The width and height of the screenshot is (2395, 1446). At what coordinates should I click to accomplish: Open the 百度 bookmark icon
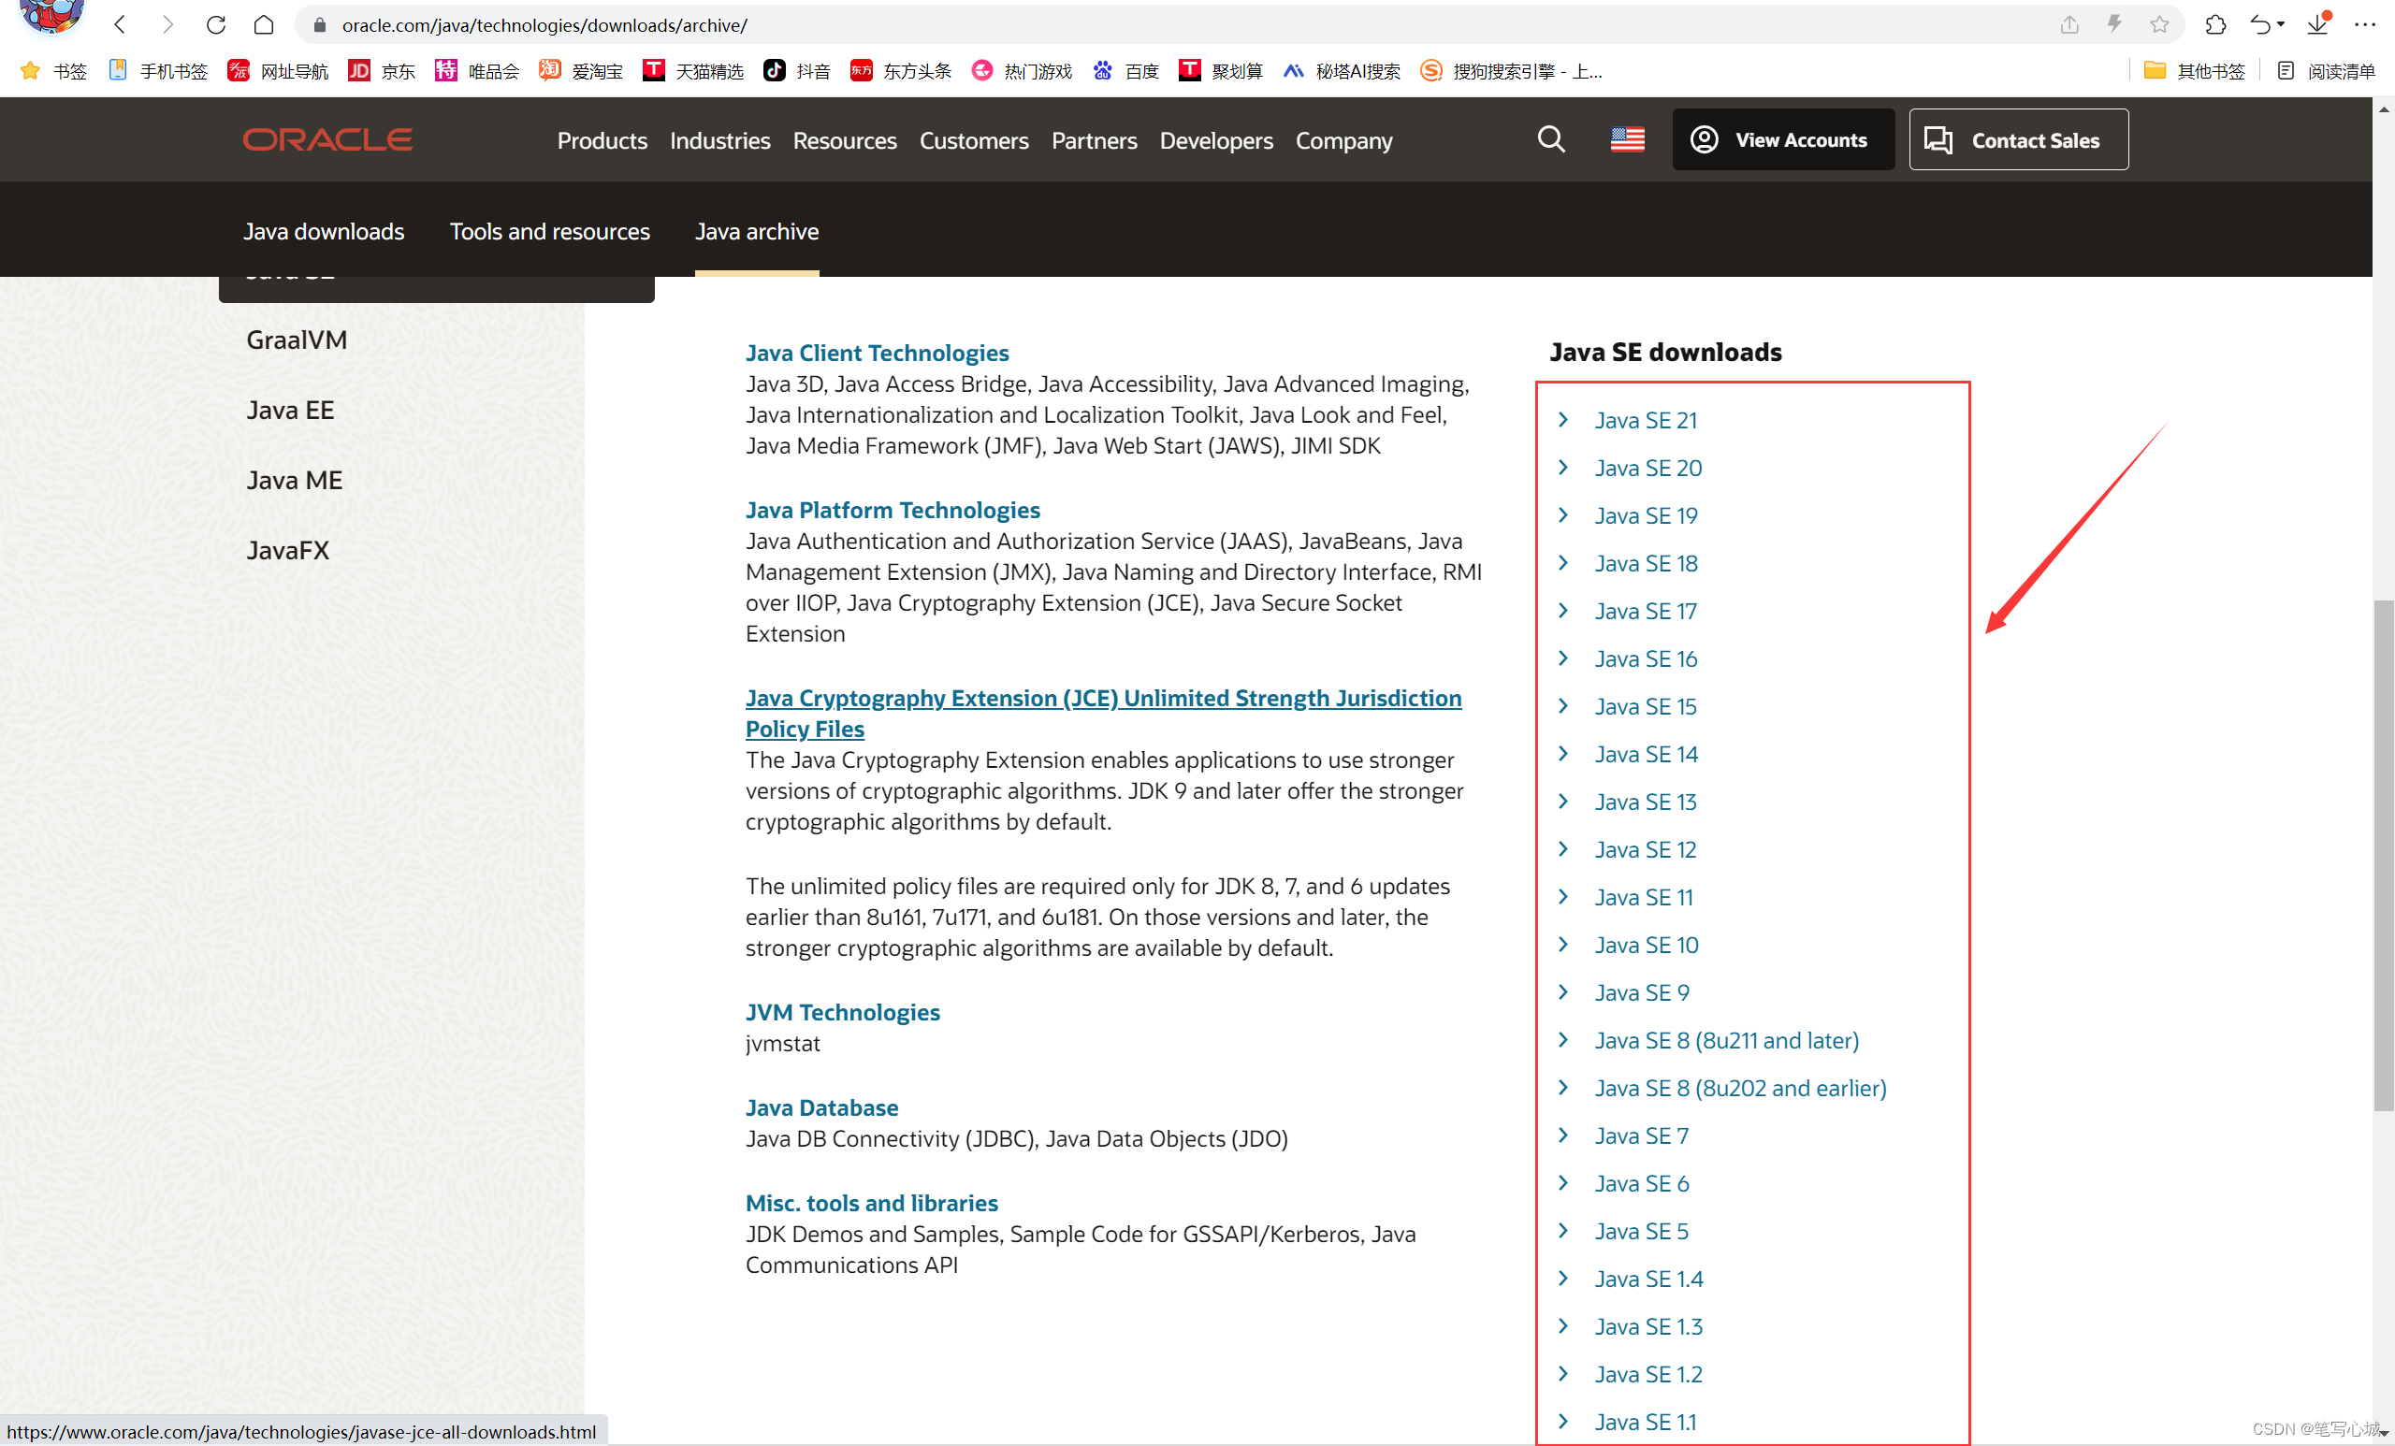coord(1102,70)
